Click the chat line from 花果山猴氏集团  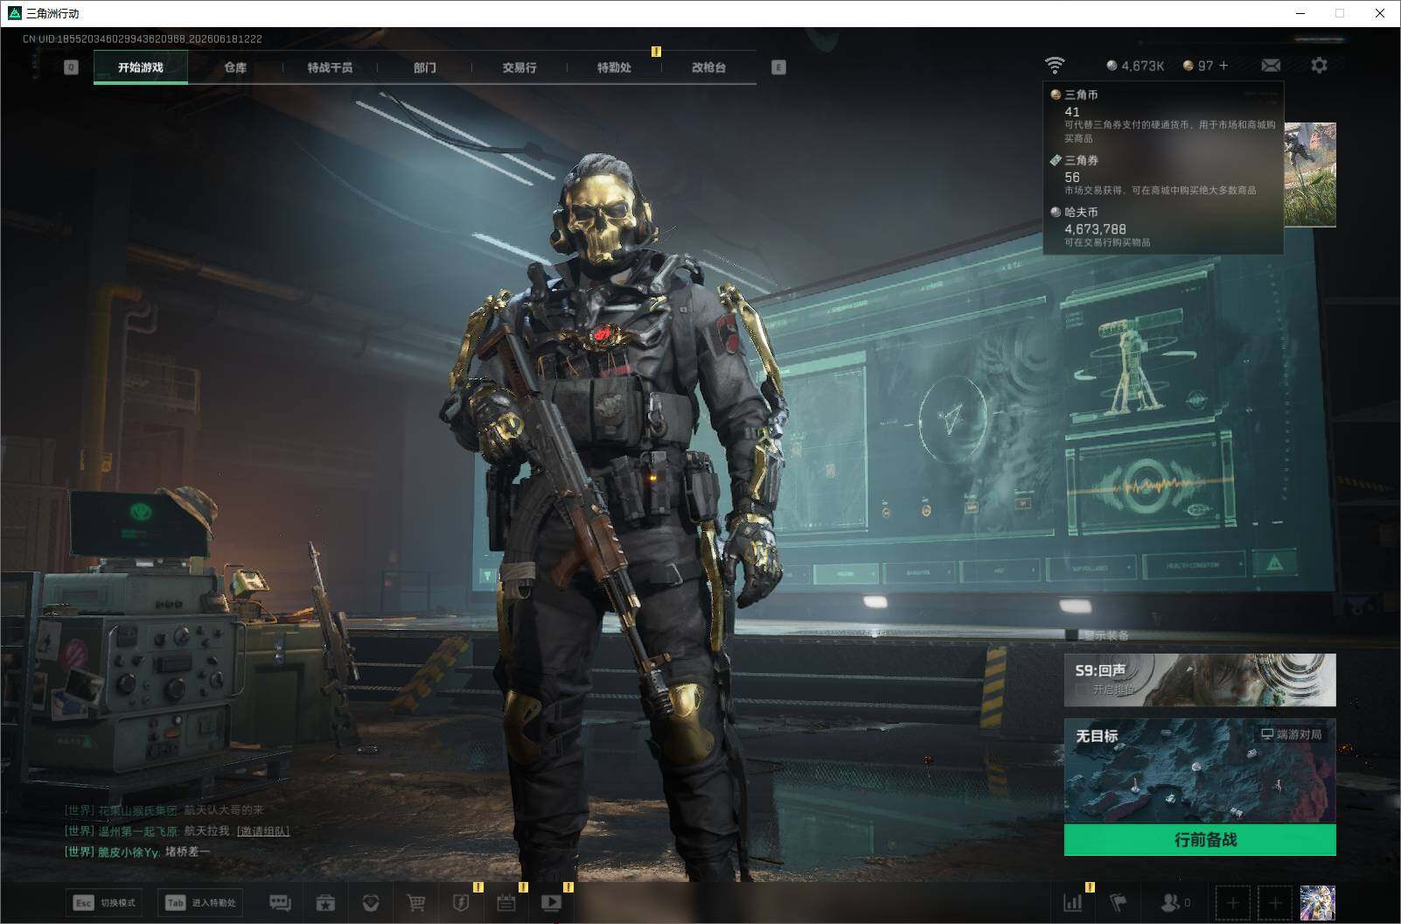point(164,810)
